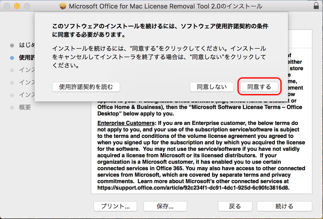
Task: Click the 保存... (Save) button
Action: point(165,206)
